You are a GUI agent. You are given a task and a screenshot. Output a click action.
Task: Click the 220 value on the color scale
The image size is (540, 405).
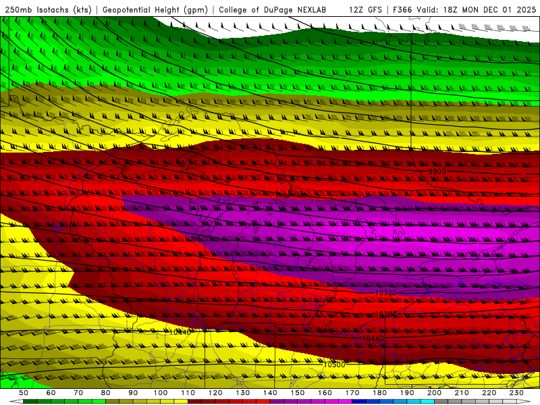click(x=489, y=393)
